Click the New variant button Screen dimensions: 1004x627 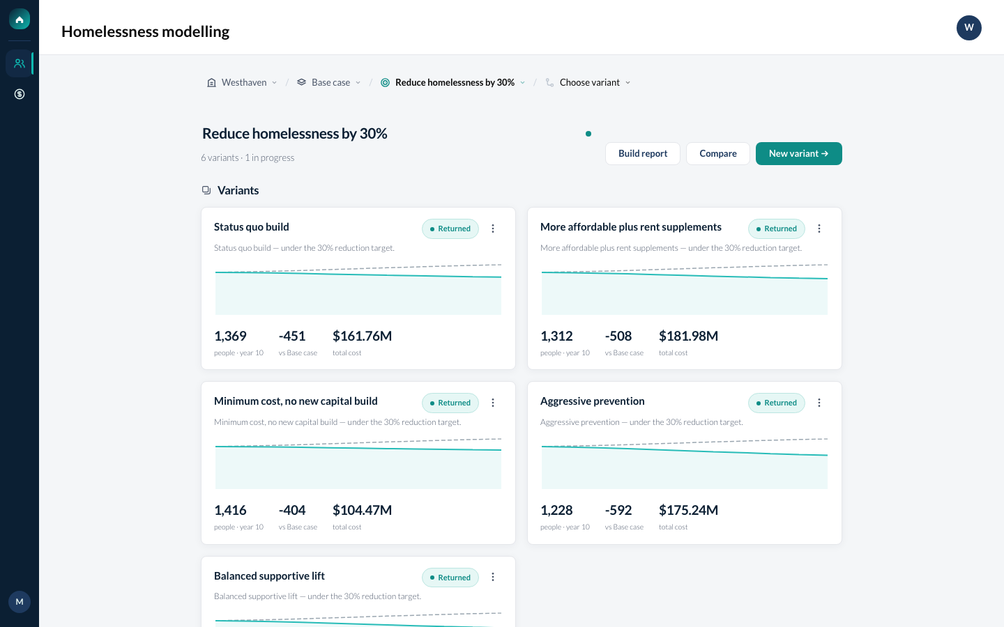(799, 153)
